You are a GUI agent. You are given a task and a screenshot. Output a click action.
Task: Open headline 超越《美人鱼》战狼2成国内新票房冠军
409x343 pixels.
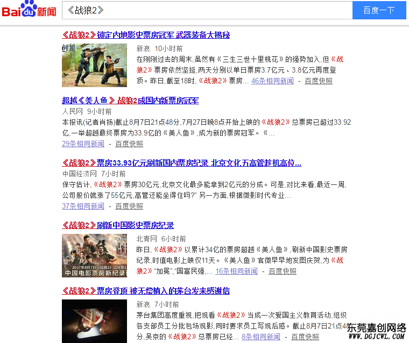(x=130, y=101)
